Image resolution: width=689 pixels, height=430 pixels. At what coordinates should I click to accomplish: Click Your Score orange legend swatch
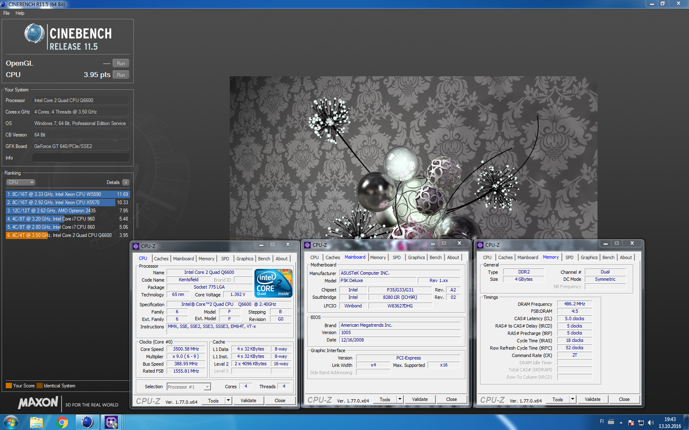[9, 386]
